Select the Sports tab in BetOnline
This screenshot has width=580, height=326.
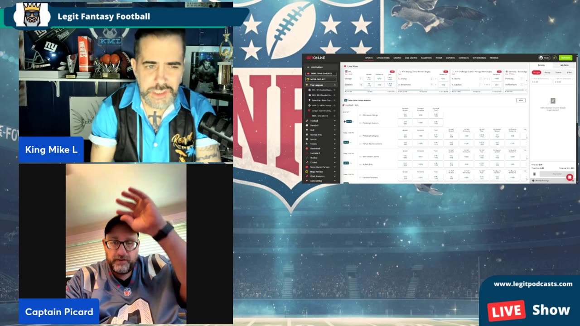point(369,58)
